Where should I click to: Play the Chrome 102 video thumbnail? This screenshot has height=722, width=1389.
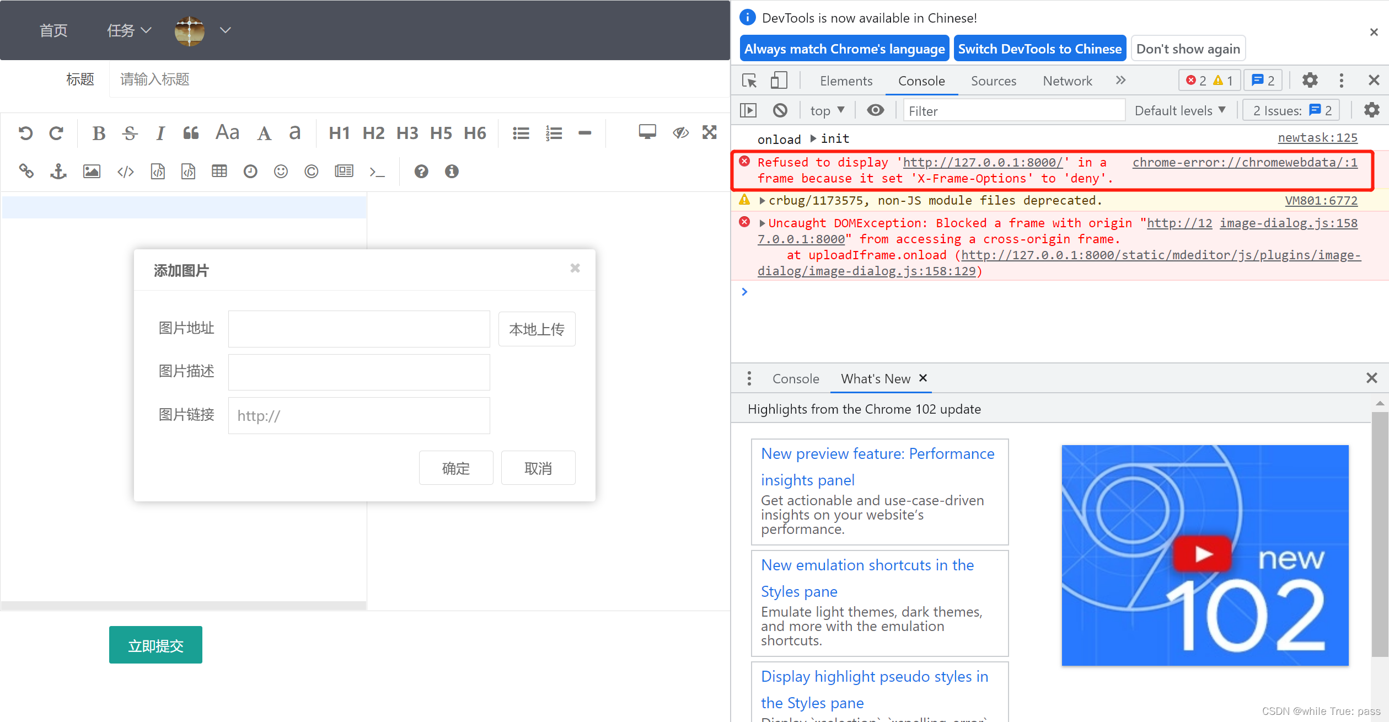tap(1202, 554)
